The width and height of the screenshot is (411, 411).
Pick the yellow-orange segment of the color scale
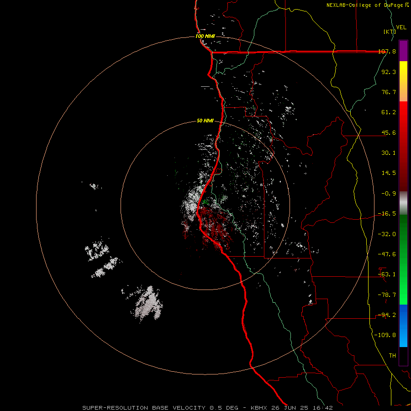coord(403,81)
